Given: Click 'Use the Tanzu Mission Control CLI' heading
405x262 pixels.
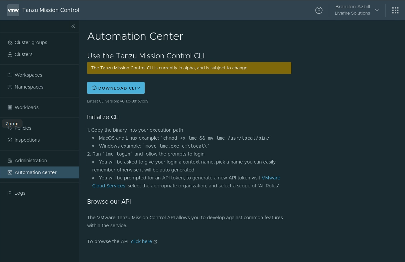Looking at the screenshot, I should pyautogui.click(x=146, y=56).
